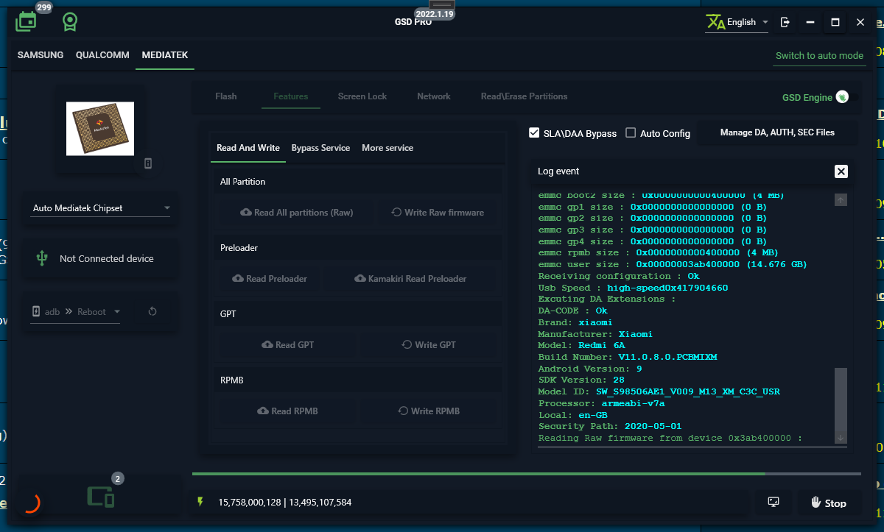Click the logout exit icon
Viewport: 884px width, 532px height.
click(x=785, y=22)
